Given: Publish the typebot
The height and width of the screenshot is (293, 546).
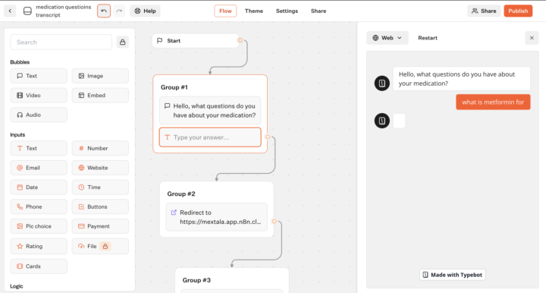Looking at the screenshot, I should click(518, 11).
